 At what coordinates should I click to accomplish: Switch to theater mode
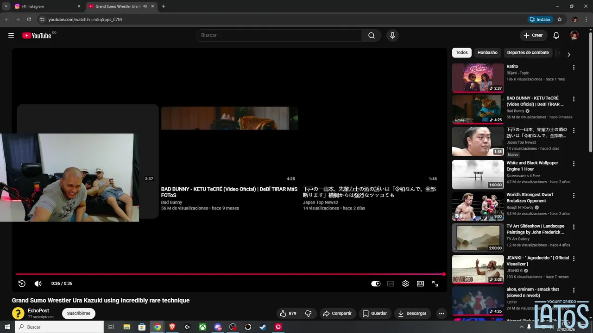pos(420,284)
